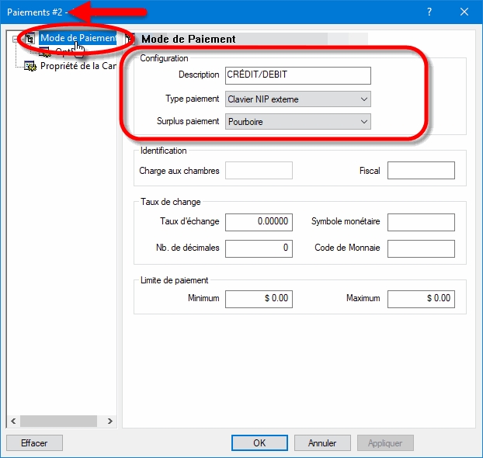Click the Code de Monnaie field
This screenshot has width=483, height=458.
coord(420,248)
